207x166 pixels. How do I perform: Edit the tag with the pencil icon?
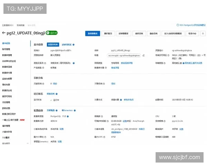144,55
